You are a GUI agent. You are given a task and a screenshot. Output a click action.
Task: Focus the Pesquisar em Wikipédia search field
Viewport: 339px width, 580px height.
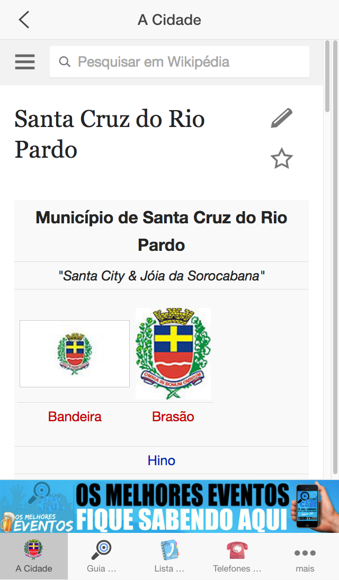click(180, 62)
